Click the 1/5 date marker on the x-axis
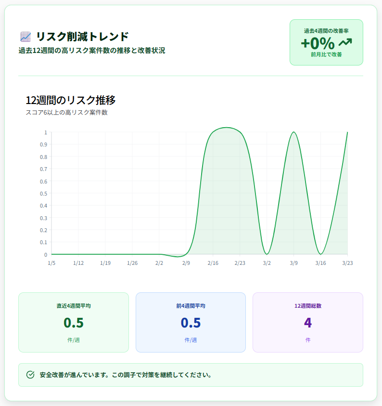 coord(53,263)
